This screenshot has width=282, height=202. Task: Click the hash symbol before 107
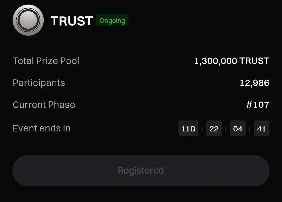coord(249,105)
